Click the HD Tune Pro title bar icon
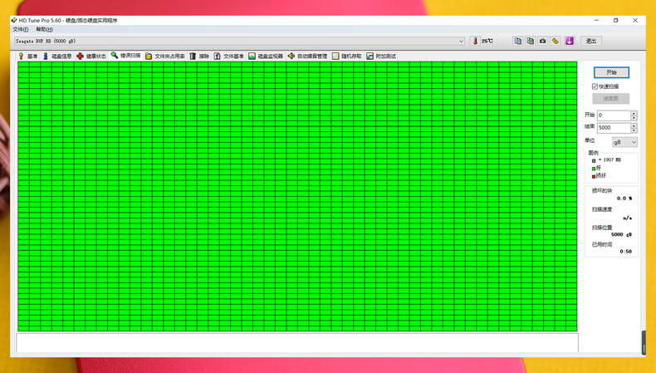This screenshot has height=373, width=656. (14, 20)
